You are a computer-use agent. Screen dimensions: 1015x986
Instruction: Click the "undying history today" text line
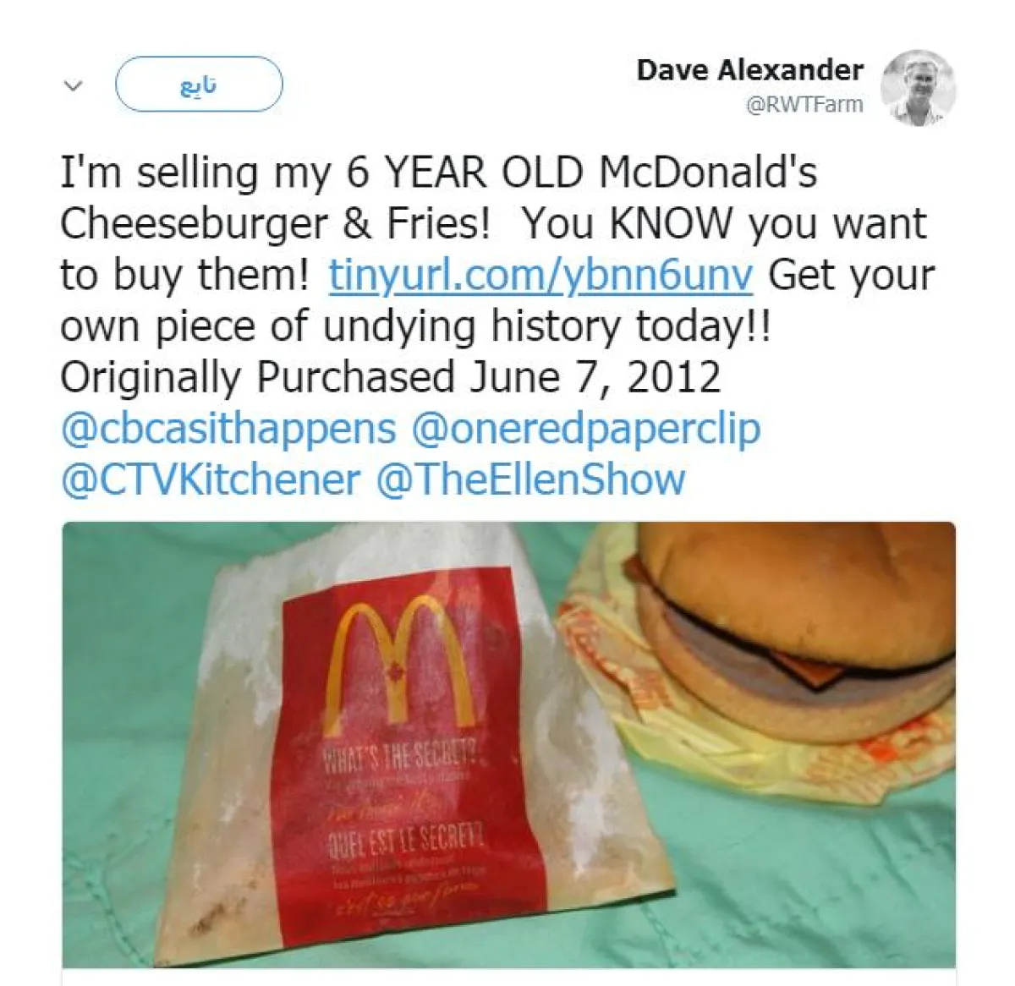pos(415,326)
